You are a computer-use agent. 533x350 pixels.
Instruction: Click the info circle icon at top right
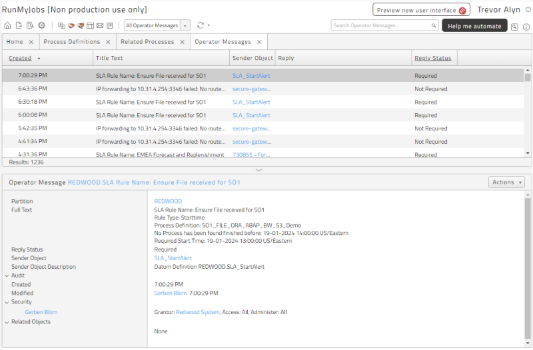pos(526,27)
